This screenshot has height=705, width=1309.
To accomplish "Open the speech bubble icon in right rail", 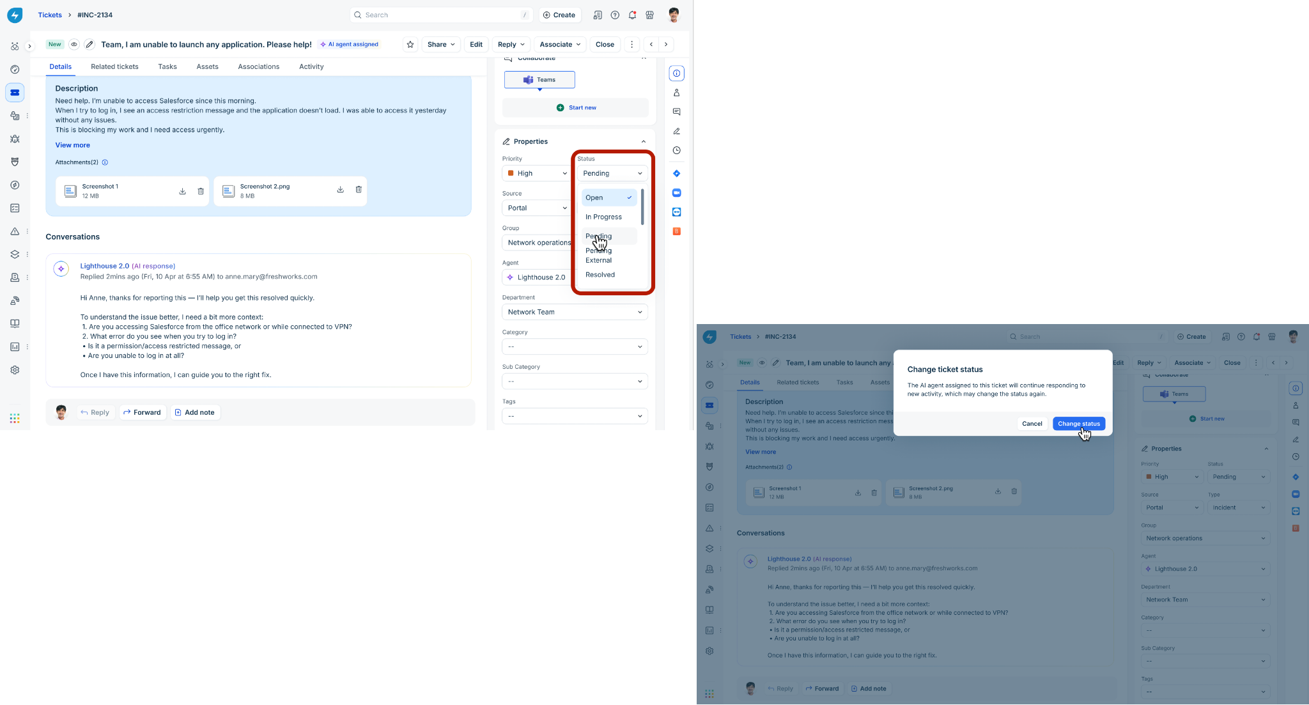I will 676,112.
